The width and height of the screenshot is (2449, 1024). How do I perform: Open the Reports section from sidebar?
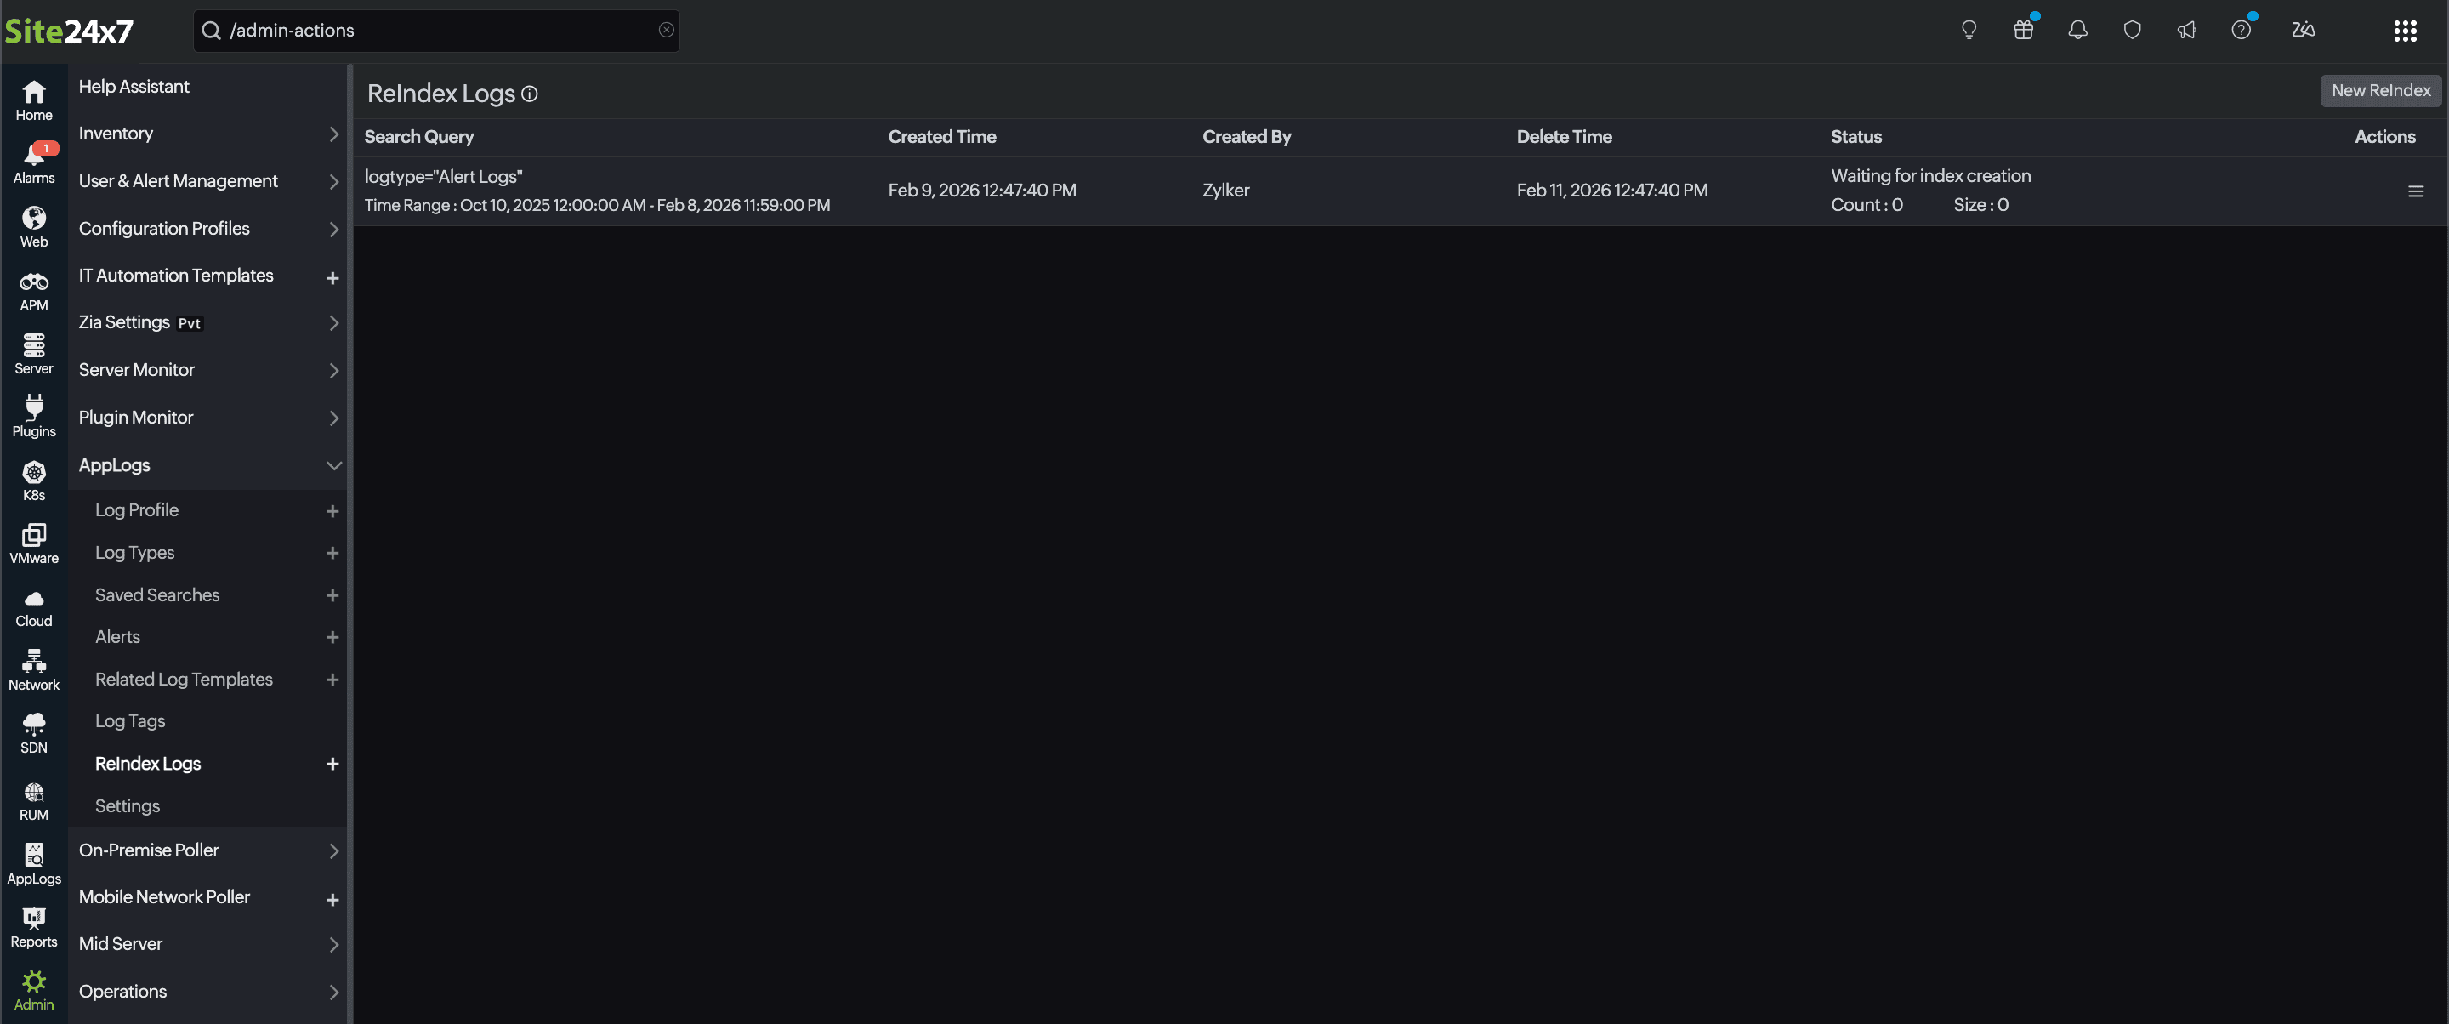pos(34,925)
